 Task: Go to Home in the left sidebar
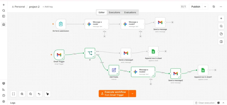[x=4, y=24]
